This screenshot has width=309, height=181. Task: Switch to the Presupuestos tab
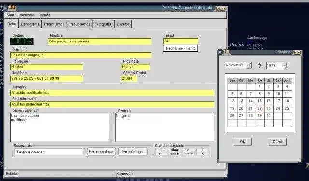79,24
